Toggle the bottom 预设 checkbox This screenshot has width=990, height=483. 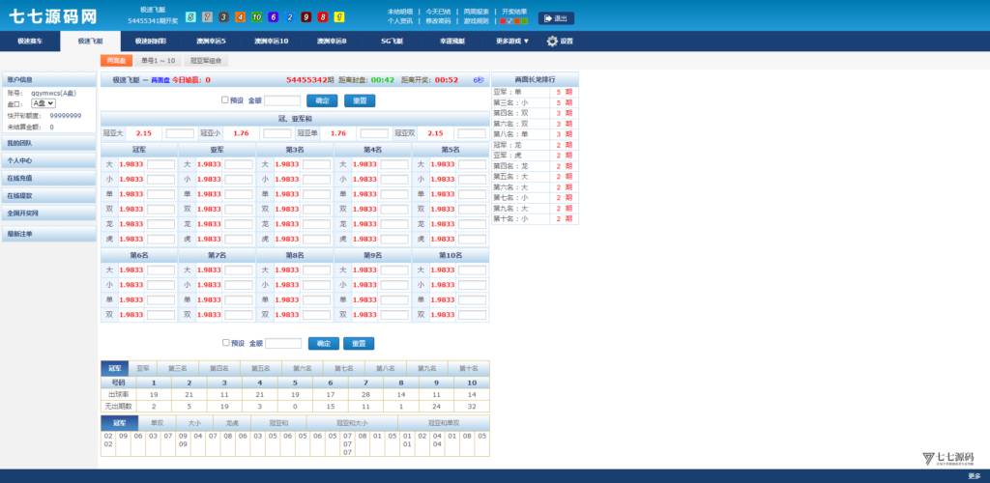pos(225,342)
